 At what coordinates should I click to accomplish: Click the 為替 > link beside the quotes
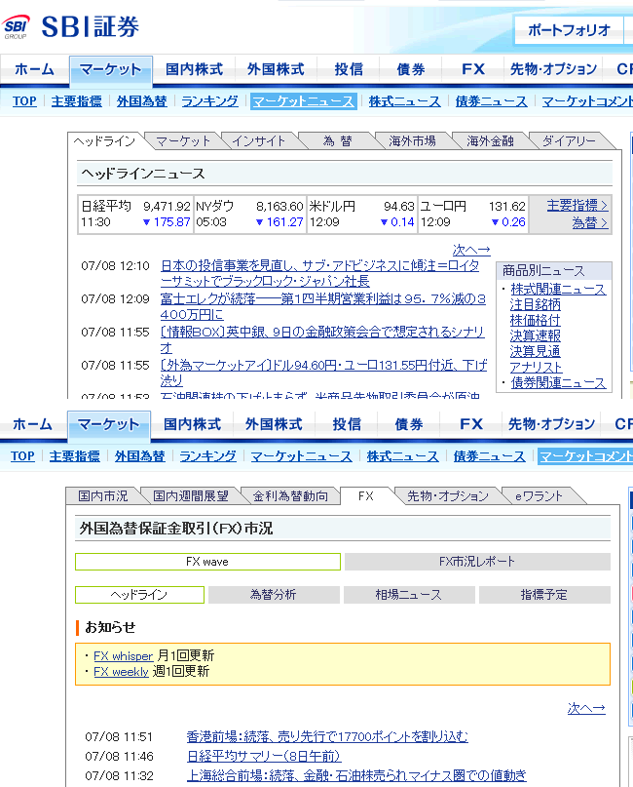click(590, 222)
